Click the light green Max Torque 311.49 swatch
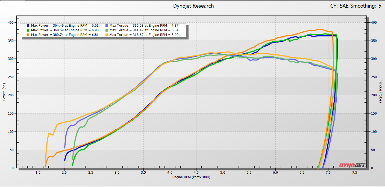 (x=107, y=30)
